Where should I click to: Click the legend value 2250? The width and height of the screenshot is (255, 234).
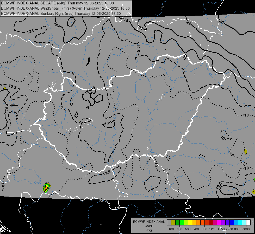pos(230,229)
